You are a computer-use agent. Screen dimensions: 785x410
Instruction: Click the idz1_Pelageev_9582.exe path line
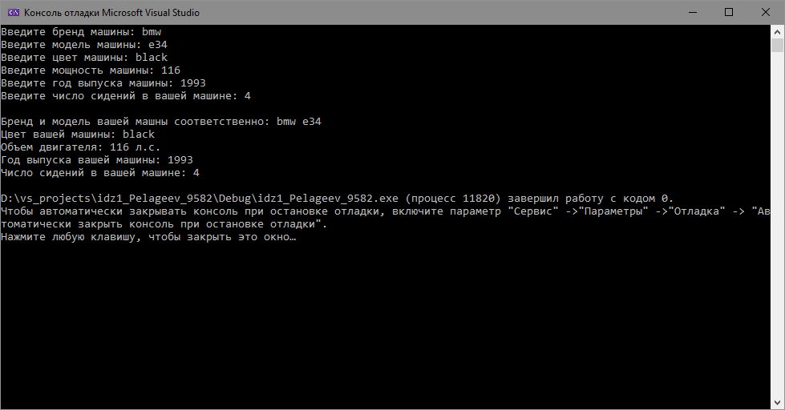click(x=337, y=199)
